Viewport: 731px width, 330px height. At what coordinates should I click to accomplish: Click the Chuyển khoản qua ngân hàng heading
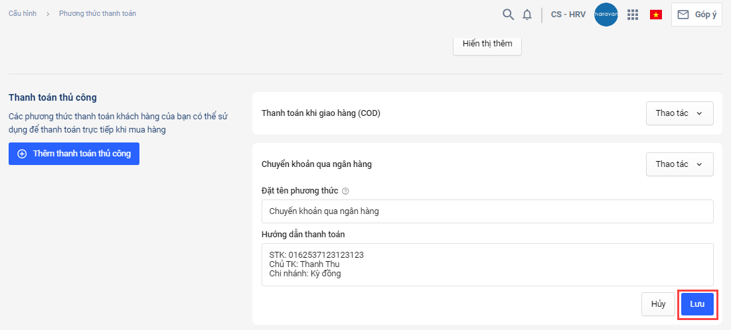(317, 164)
